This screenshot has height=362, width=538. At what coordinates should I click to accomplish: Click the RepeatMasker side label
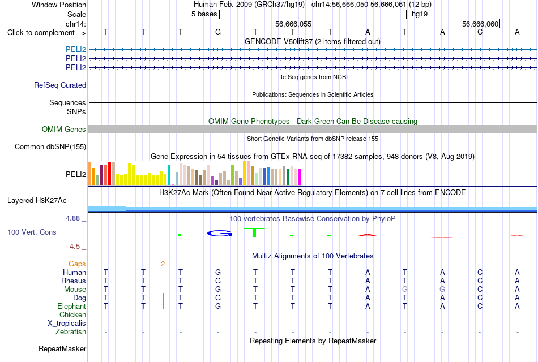point(62,348)
